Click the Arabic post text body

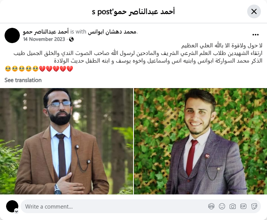[138, 53]
